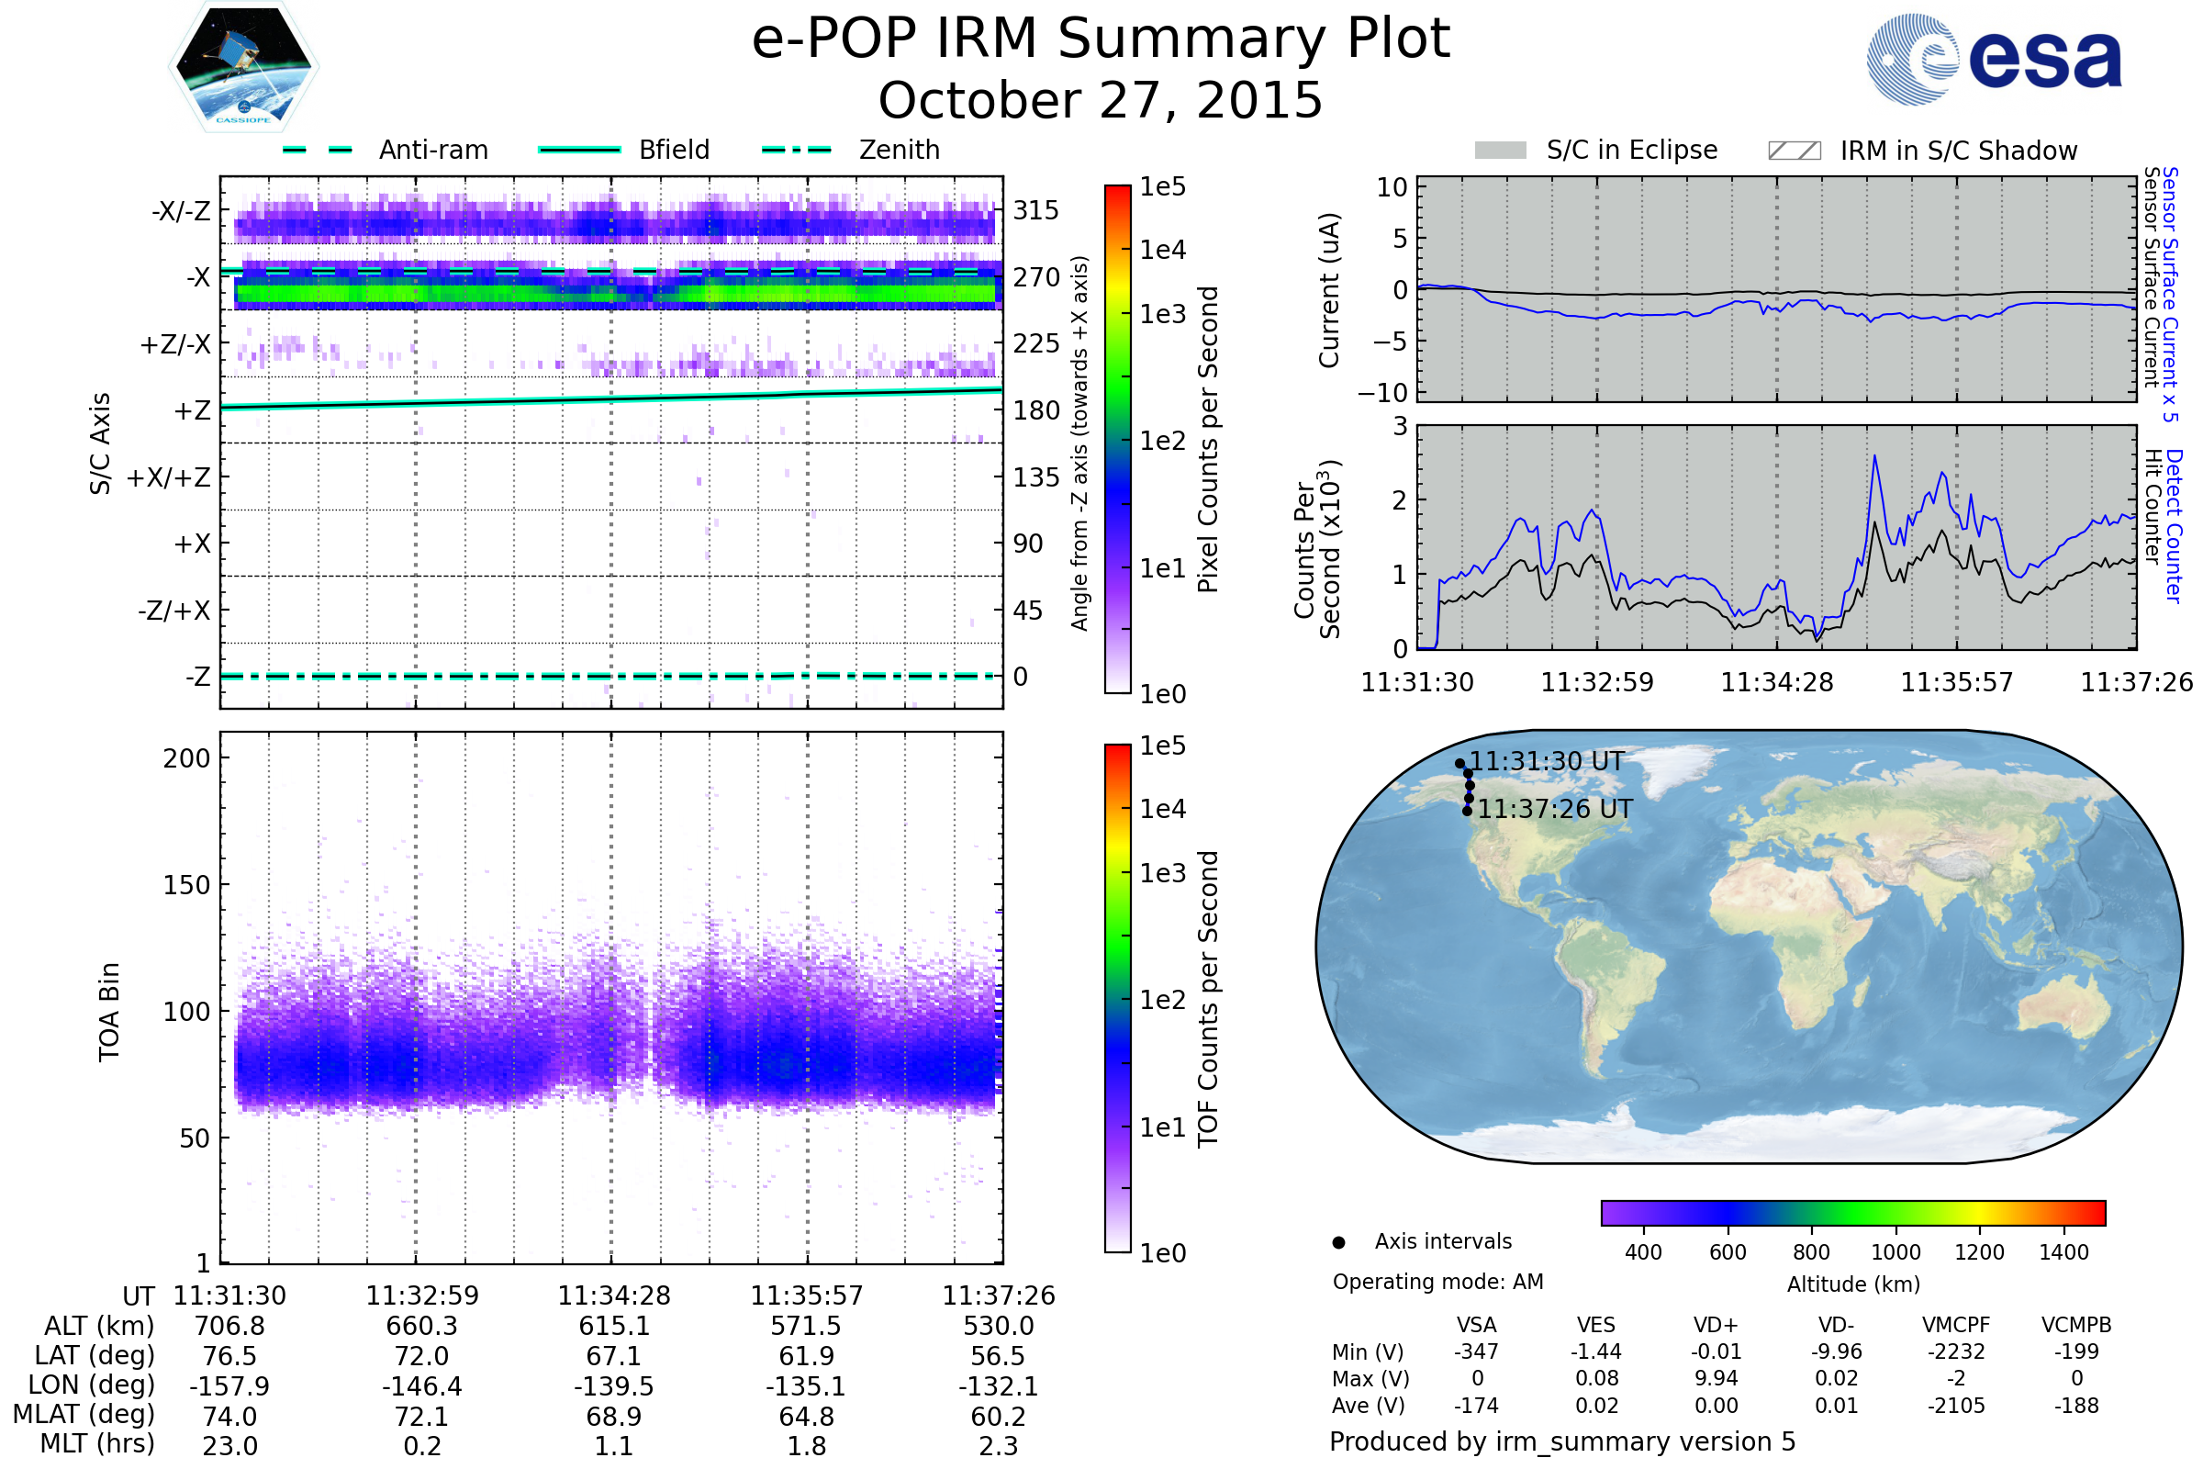The image size is (2203, 1469).
Task: Click the ESA logo
Action: pos(1994,59)
